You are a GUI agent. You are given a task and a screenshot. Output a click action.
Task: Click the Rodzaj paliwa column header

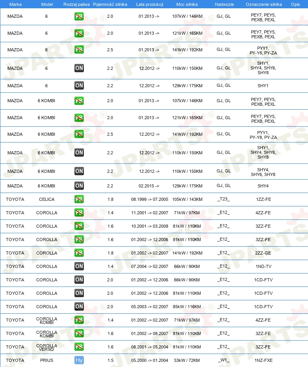tap(76, 4)
